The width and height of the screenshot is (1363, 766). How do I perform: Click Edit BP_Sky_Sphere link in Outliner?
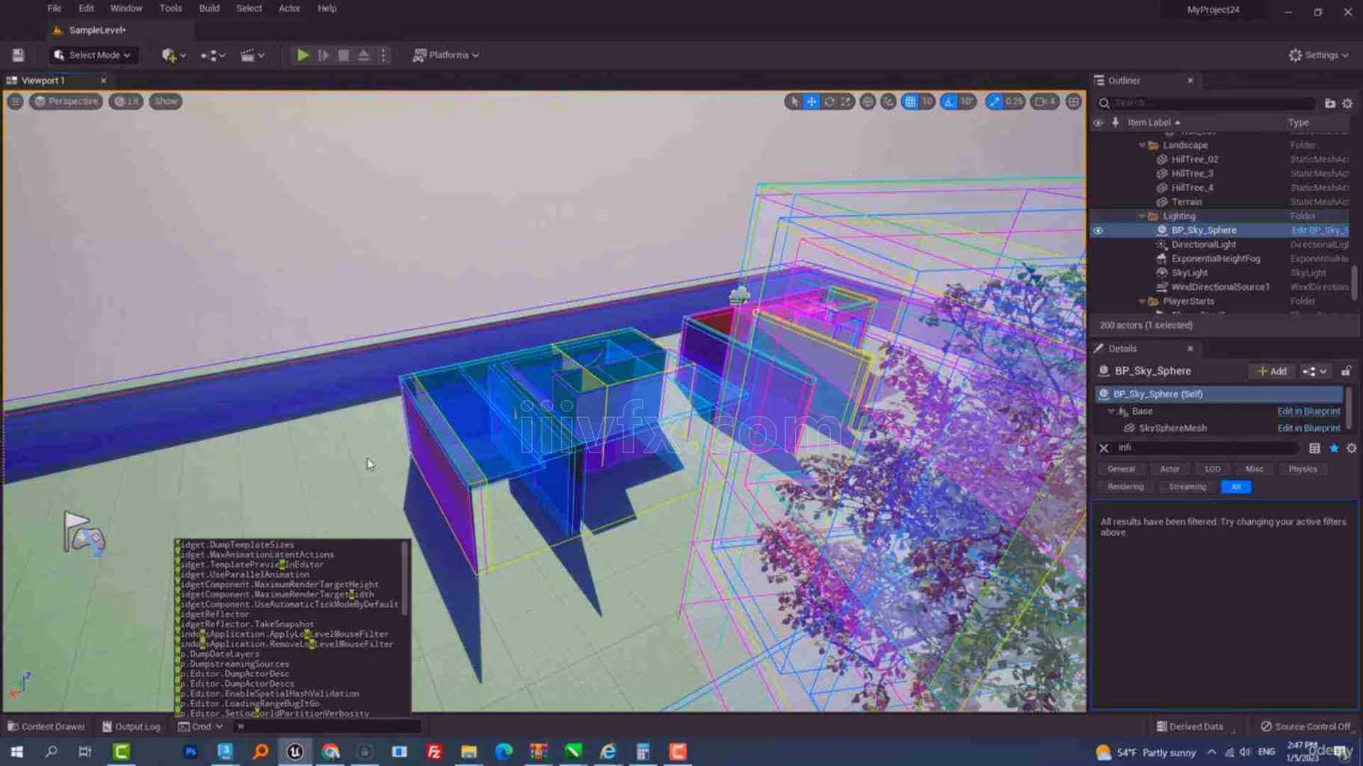point(1320,231)
